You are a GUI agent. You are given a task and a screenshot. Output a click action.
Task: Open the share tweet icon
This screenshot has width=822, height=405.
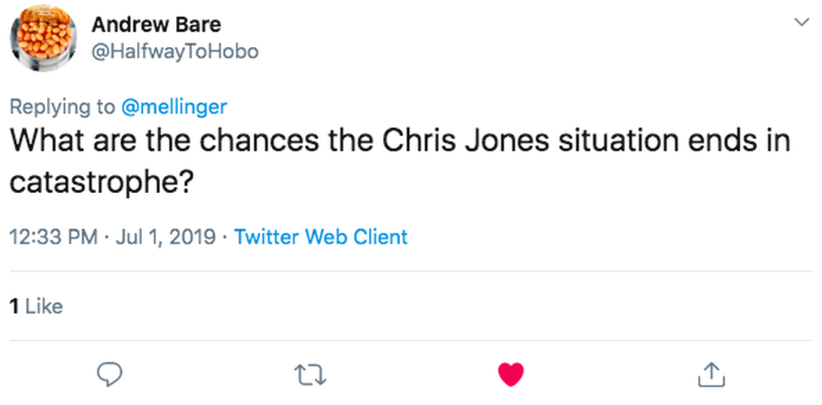(x=711, y=373)
